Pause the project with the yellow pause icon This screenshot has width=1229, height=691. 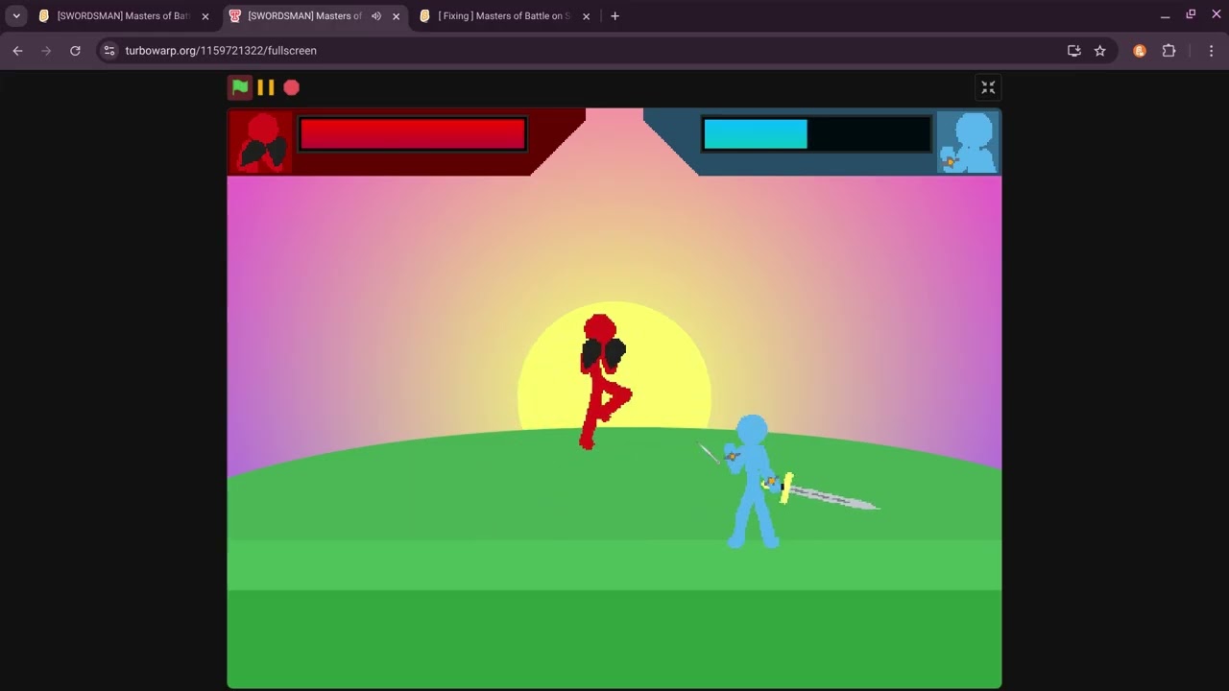click(x=266, y=87)
